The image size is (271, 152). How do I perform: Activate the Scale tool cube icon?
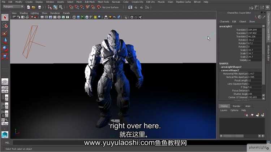tap(5, 56)
